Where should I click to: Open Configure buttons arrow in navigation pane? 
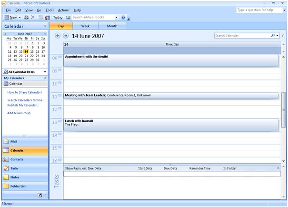point(45,195)
